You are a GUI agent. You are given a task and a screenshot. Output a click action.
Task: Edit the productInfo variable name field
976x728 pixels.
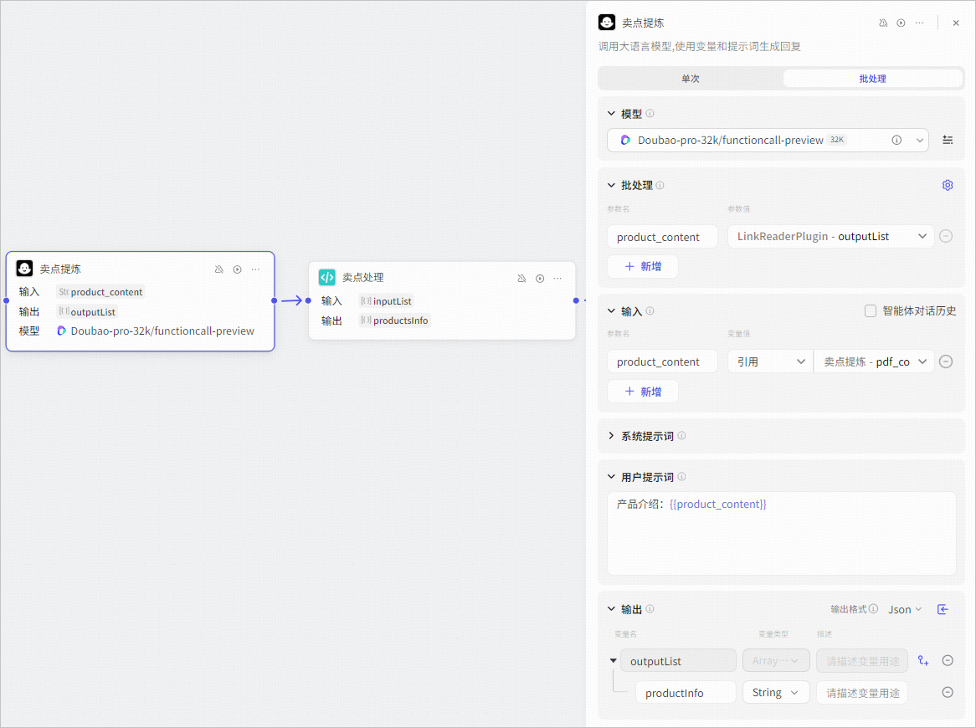pos(686,692)
